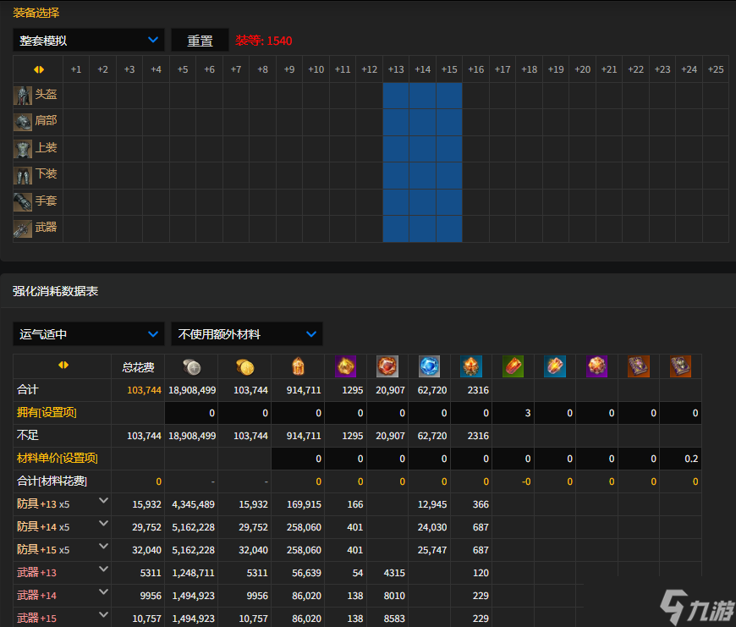Toggle shoulder +14 upgrade cell
Screen dimensions: 736x627
tap(422, 123)
